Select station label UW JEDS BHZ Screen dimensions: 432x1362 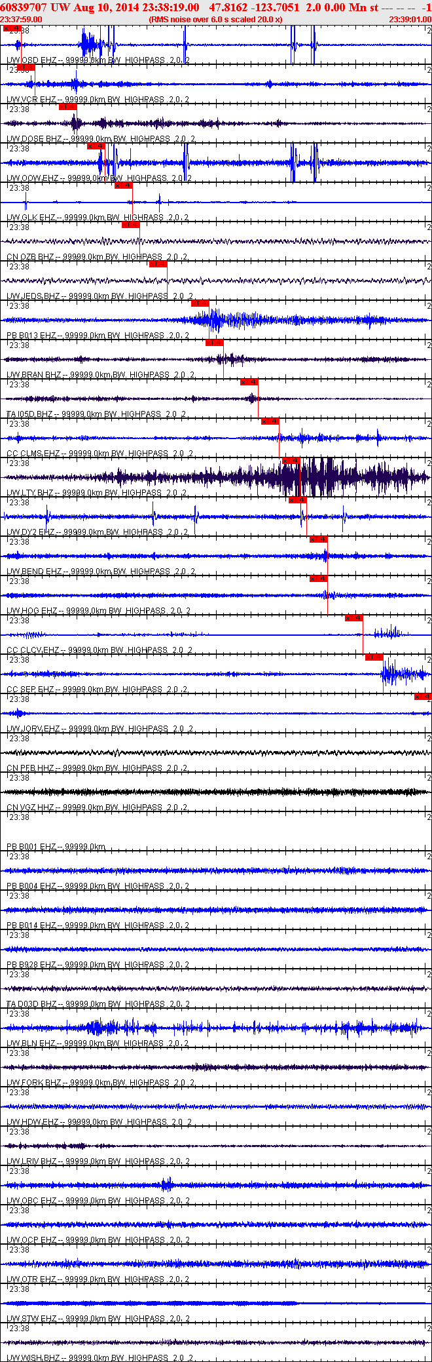click(33, 296)
